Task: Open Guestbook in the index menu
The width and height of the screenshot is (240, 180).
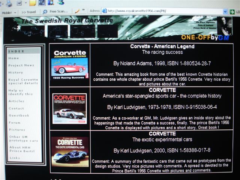Action: click(x=19, y=115)
